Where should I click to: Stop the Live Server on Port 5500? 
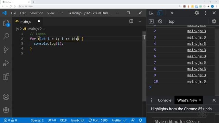click(98, 120)
